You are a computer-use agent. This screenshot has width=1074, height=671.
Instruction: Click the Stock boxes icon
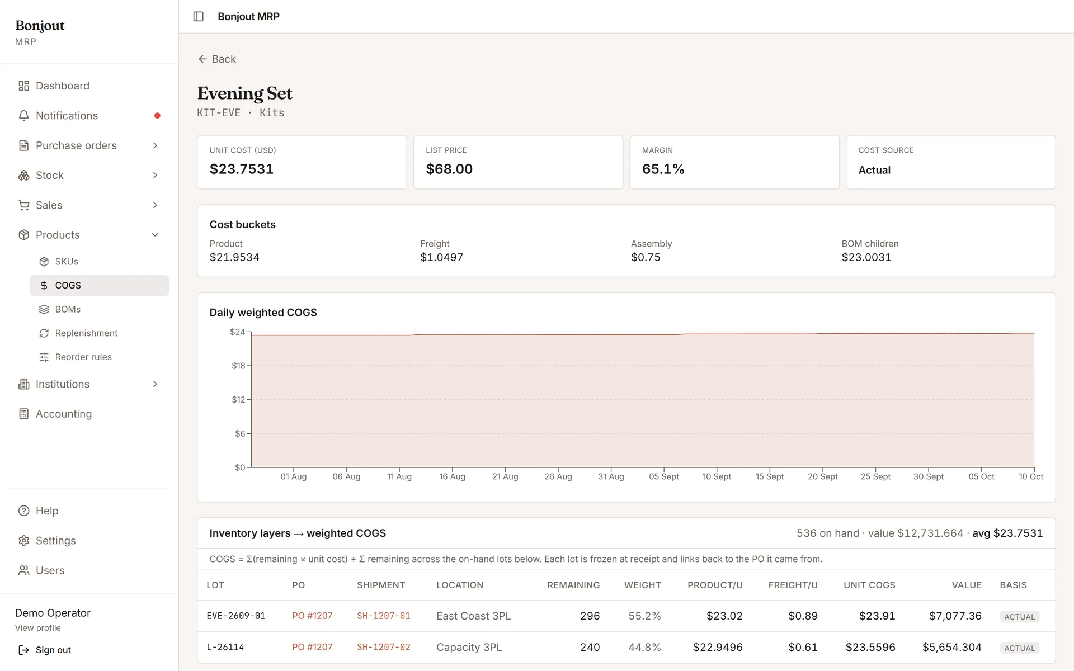pyautogui.click(x=23, y=176)
